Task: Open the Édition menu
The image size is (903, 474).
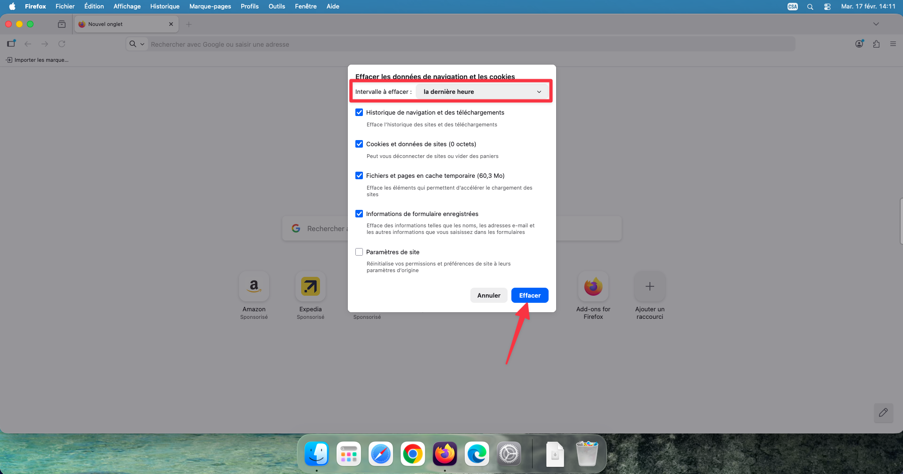Action: pyautogui.click(x=94, y=6)
